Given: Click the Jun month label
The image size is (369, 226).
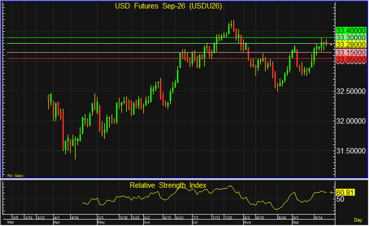Looking at the screenshot, I should (147, 222).
